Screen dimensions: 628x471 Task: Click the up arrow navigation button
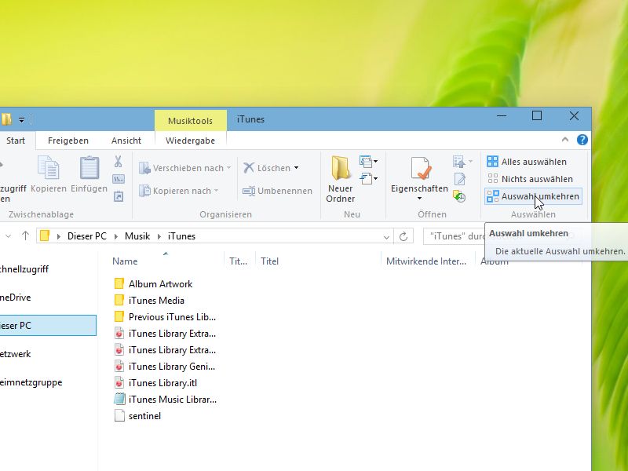(x=25, y=236)
